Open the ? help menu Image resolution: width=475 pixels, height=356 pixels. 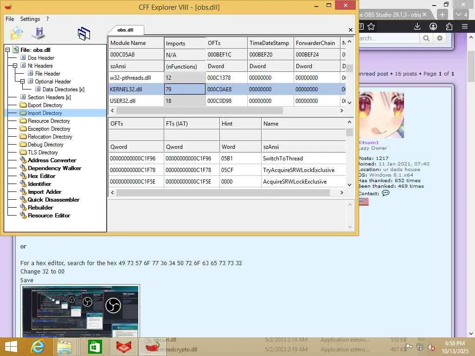48,19
